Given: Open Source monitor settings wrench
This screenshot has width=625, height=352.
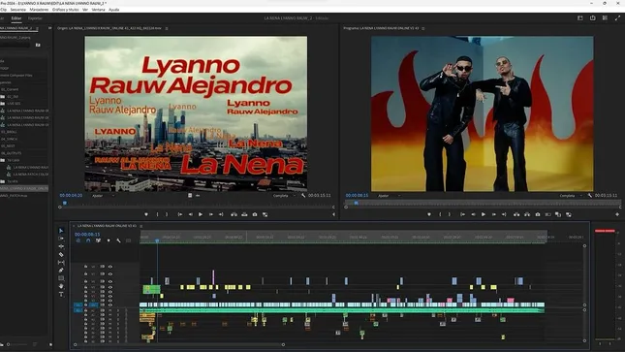Looking at the screenshot, I should pyautogui.click(x=303, y=196).
